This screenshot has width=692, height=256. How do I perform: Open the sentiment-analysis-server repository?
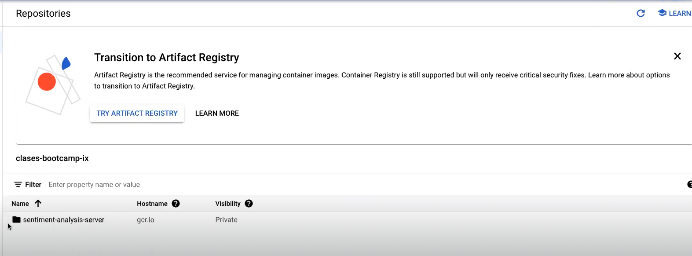point(64,220)
